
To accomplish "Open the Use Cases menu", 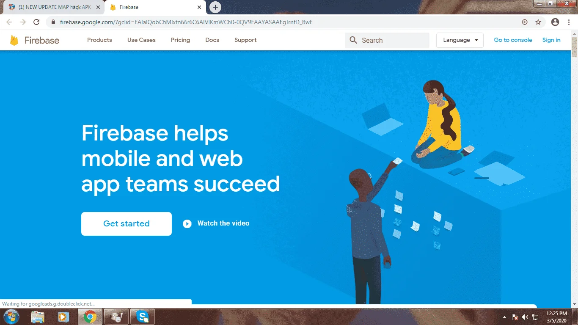I will [141, 40].
